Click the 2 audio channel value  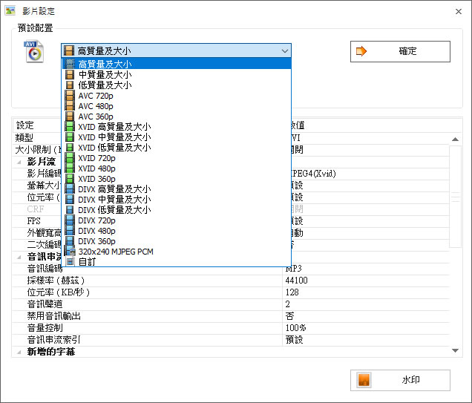[x=288, y=304]
